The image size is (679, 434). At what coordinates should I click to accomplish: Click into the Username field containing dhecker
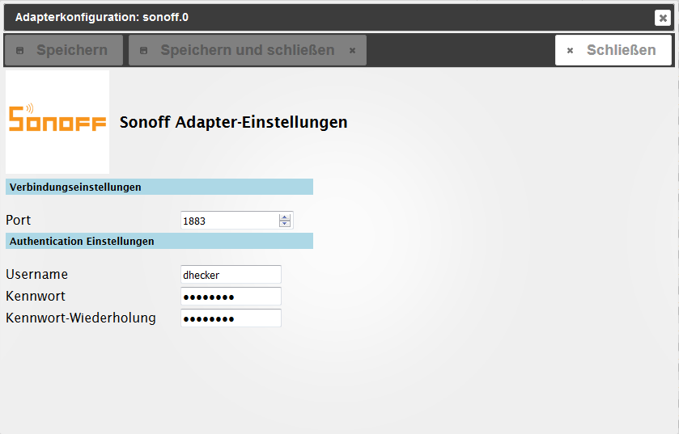point(231,275)
